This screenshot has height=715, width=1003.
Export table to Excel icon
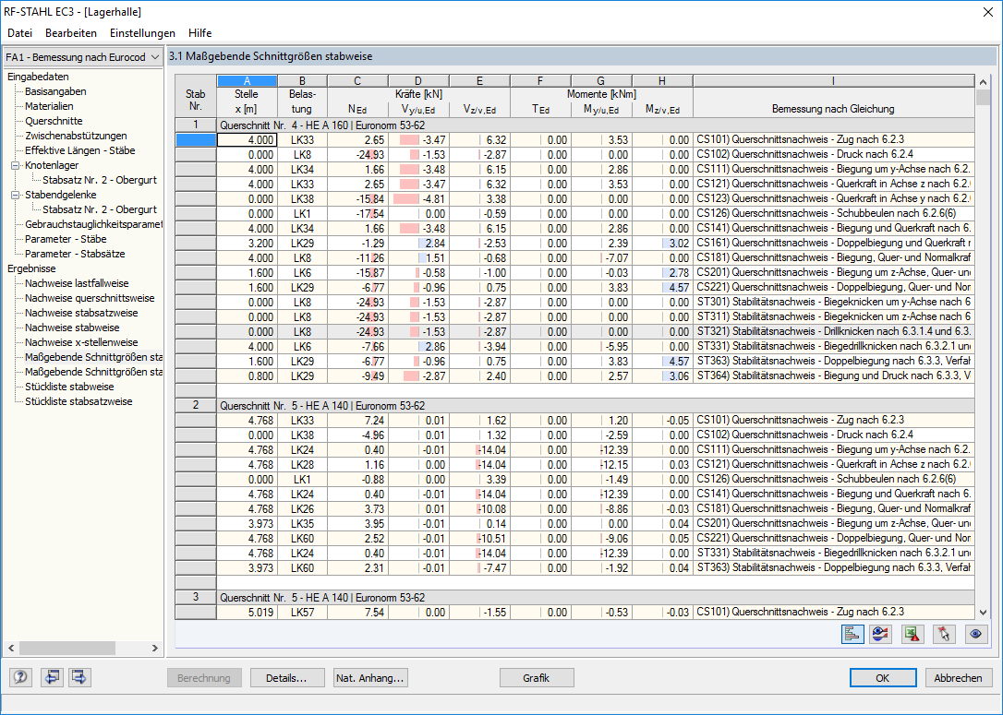tap(912, 634)
